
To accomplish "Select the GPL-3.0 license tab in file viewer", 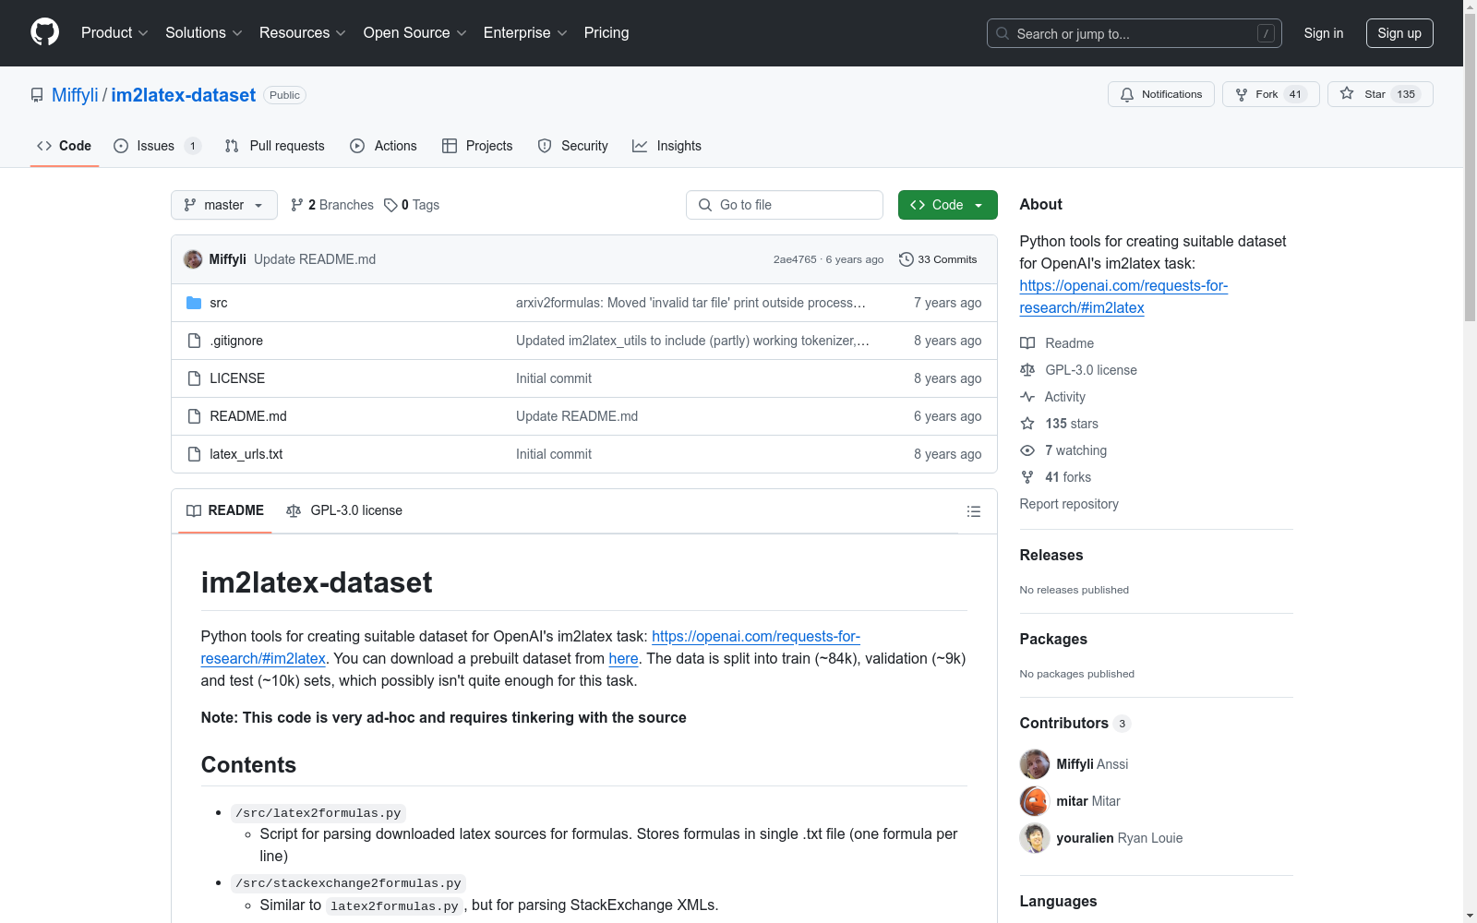I will [344, 510].
